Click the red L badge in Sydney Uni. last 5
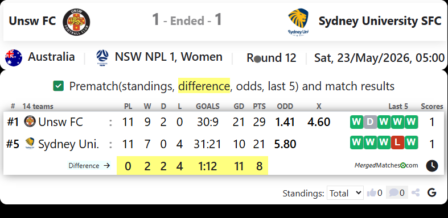 [x=397, y=142]
